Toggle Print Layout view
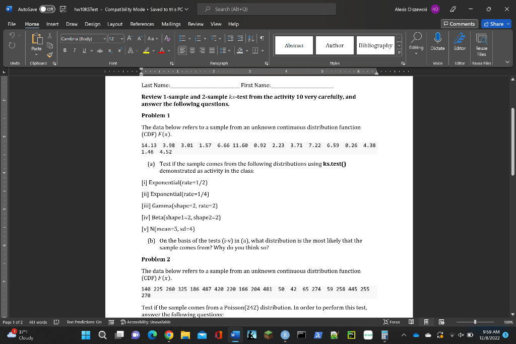 coord(426,322)
